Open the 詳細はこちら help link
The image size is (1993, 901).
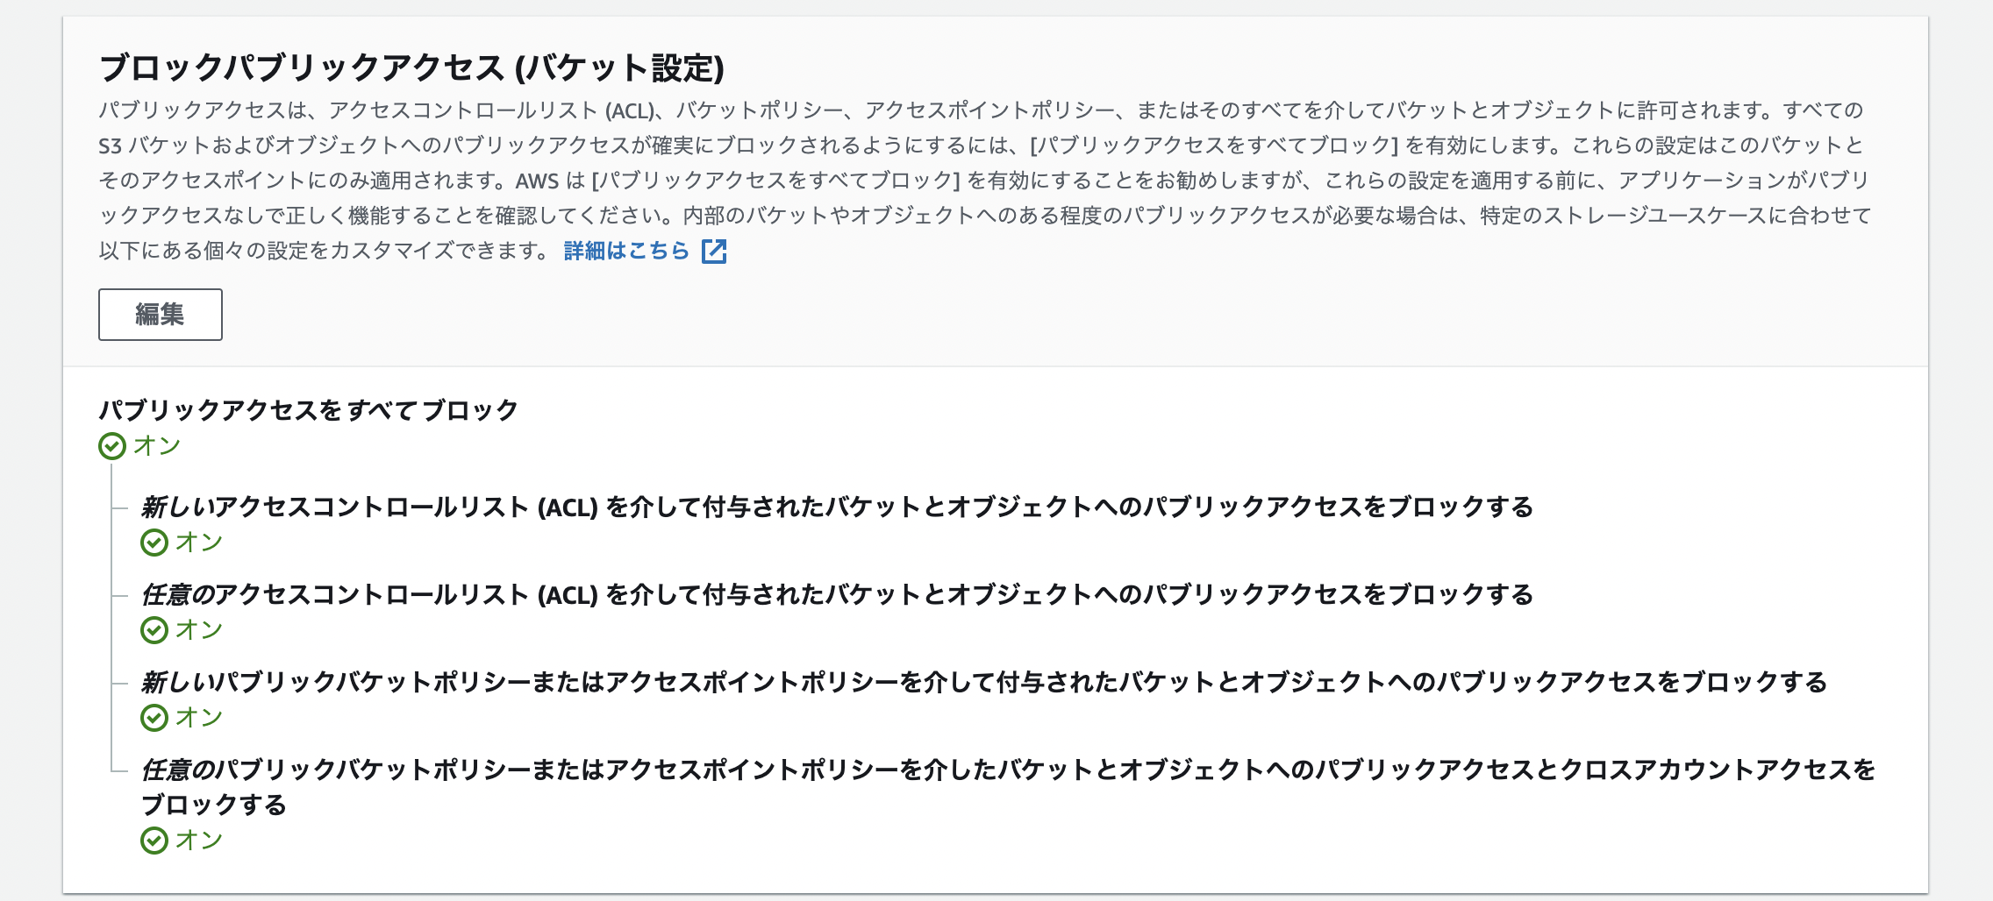pyautogui.click(x=625, y=250)
